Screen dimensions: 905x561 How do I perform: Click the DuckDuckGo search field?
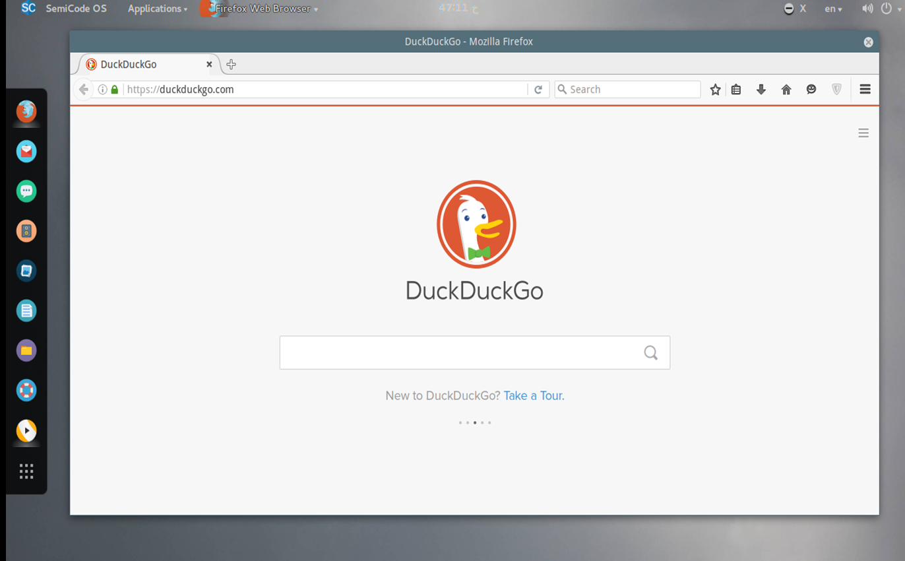[462, 352]
